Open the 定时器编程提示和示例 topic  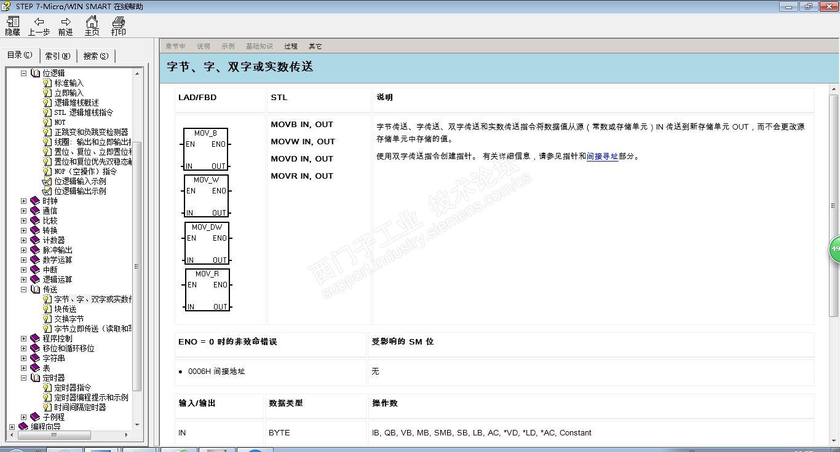(x=91, y=397)
